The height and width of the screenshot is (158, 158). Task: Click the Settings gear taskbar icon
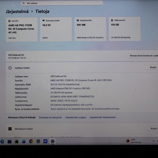click(x=53, y=141)
